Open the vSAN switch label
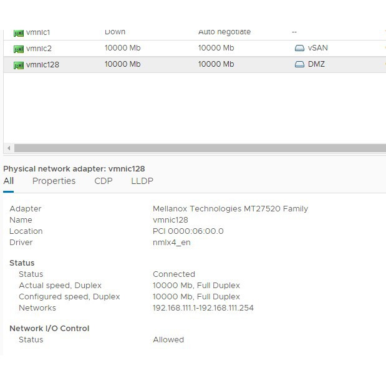386x386 pixels. pos(317,48)
